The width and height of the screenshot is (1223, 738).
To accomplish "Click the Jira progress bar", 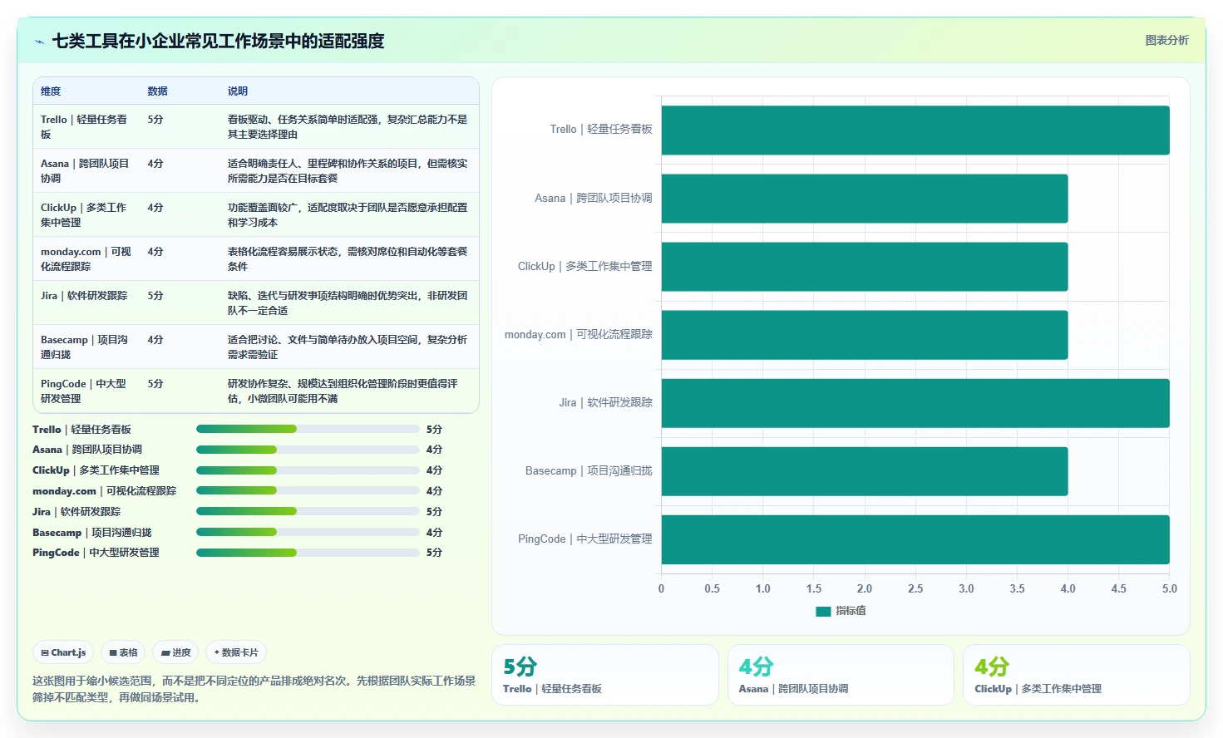I will (308, 511).
